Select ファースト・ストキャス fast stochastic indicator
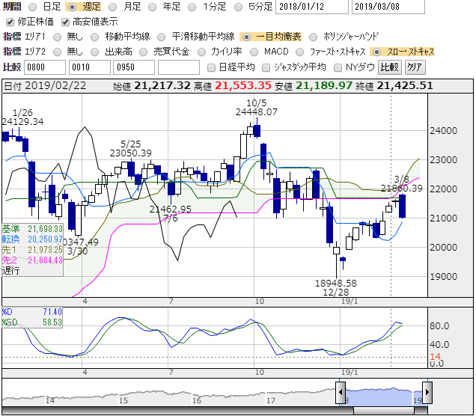This screenshot has width=476, height=416. (x=299, y=52)
